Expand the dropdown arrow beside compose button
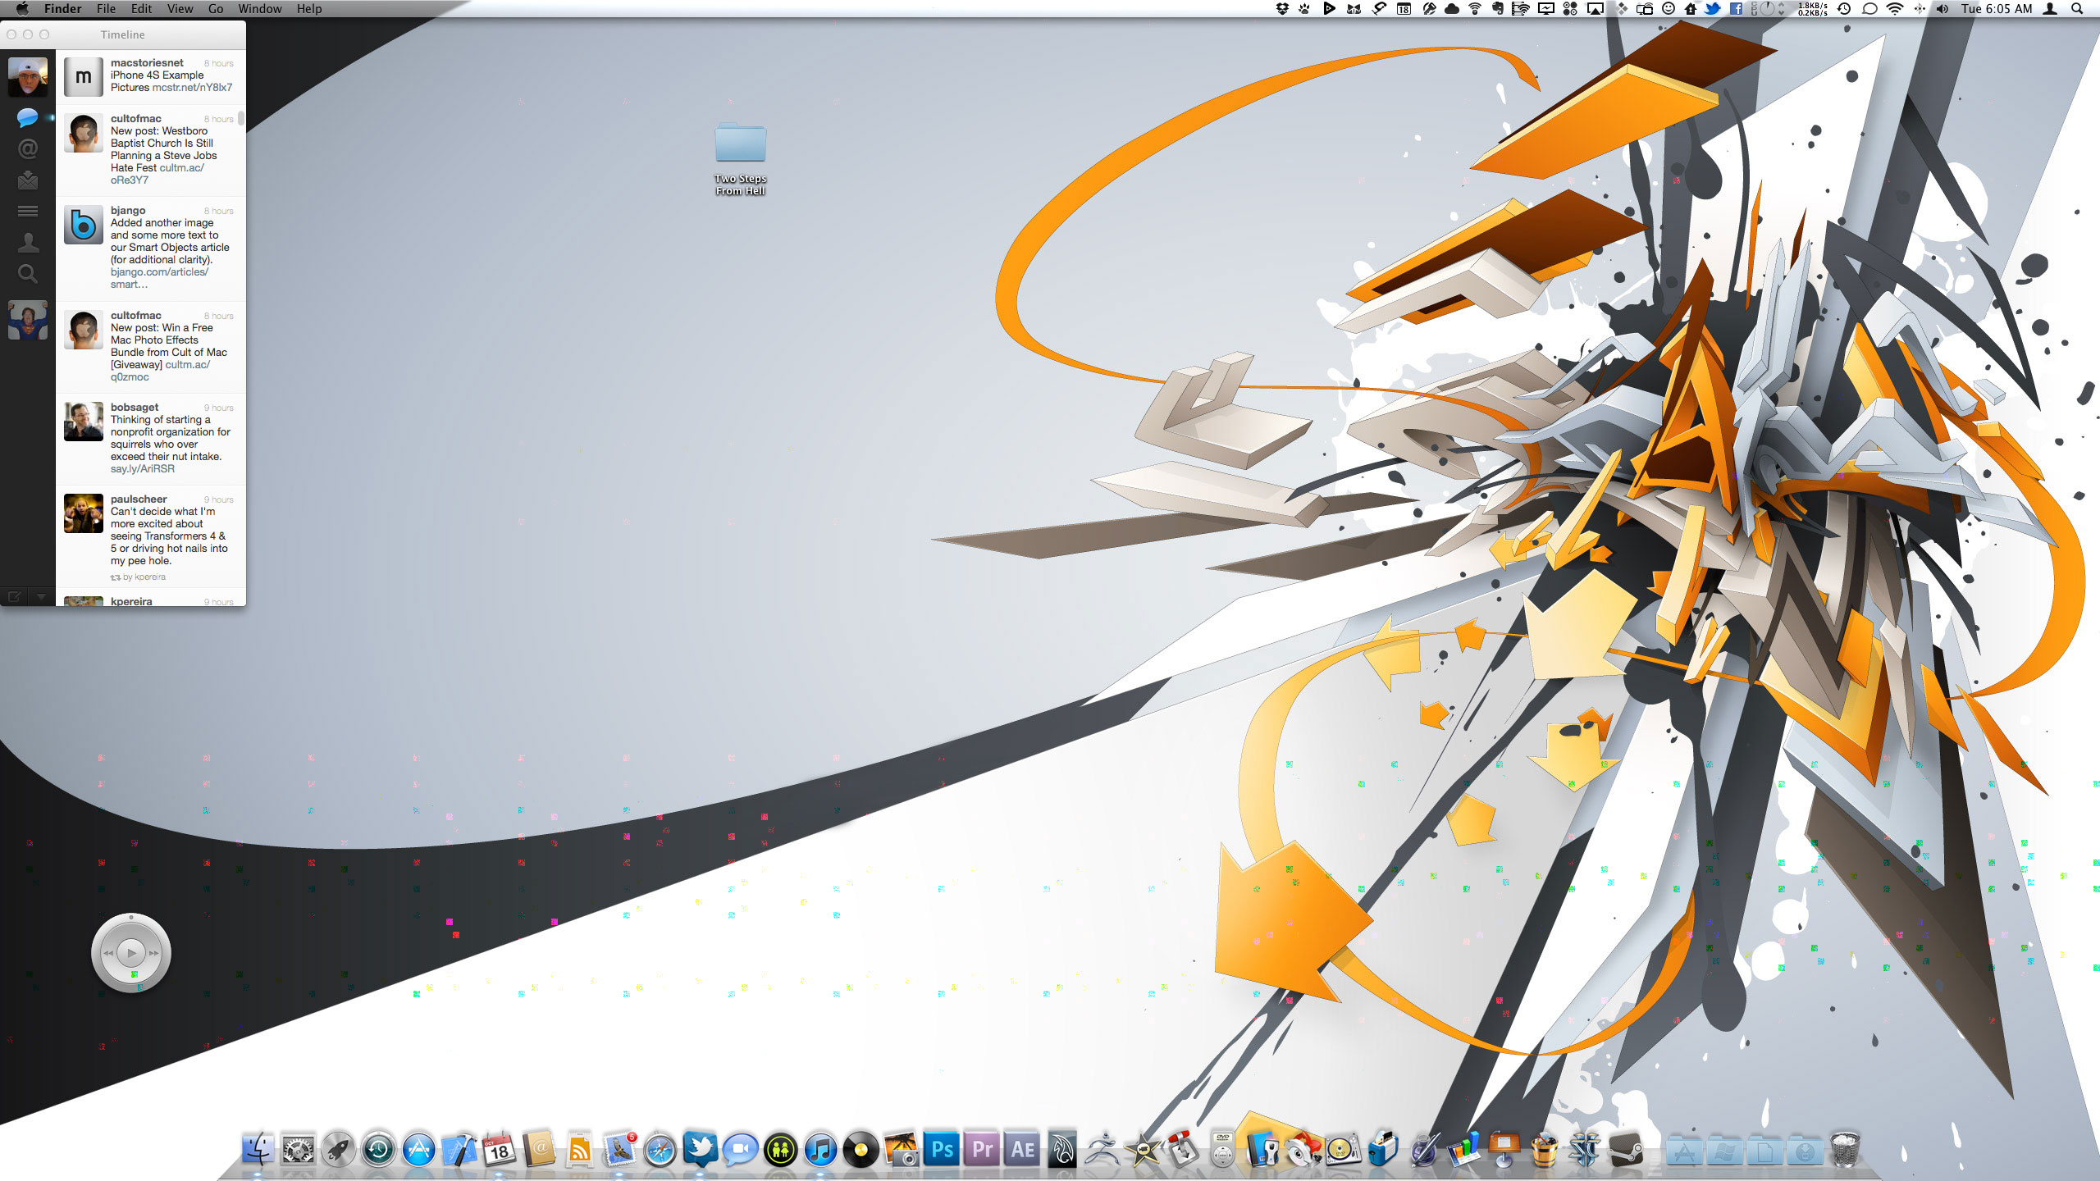Viewport: 2100px width, 1181px height. (41, 597)
